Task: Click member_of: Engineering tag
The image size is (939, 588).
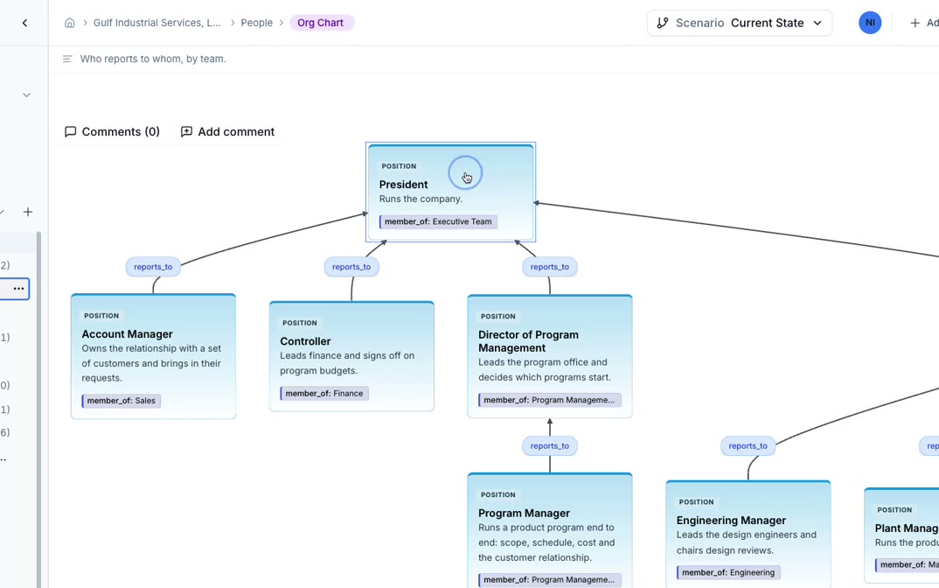Action: click(728, 572)
